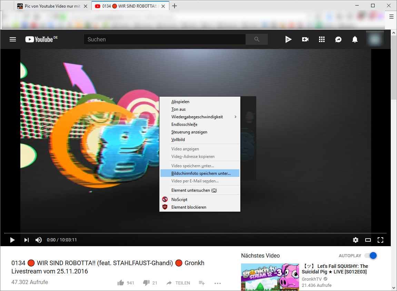Open the YouTube apps grid icon
This screenshot has width=397, height=291.
click(321, 39)
